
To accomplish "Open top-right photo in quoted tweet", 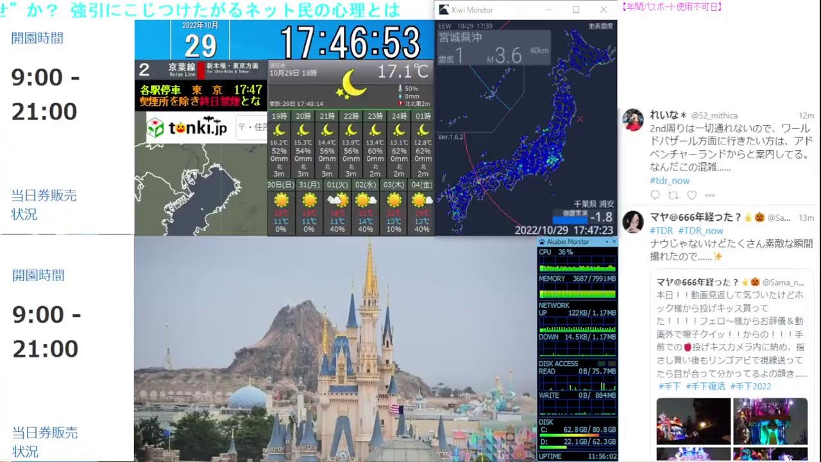I will point(770,421).
